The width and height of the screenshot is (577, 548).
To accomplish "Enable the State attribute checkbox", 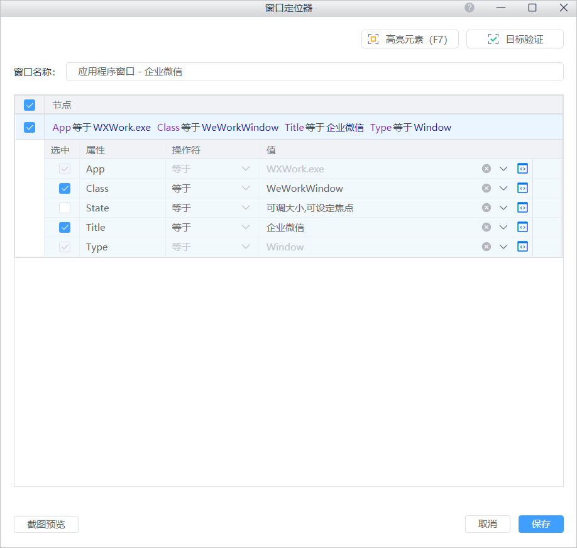I will pyautogui.click(x=65, y=208).
